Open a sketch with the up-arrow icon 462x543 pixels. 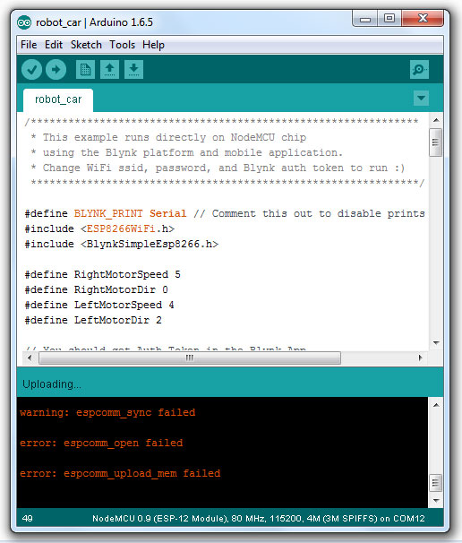coord(110,70)
